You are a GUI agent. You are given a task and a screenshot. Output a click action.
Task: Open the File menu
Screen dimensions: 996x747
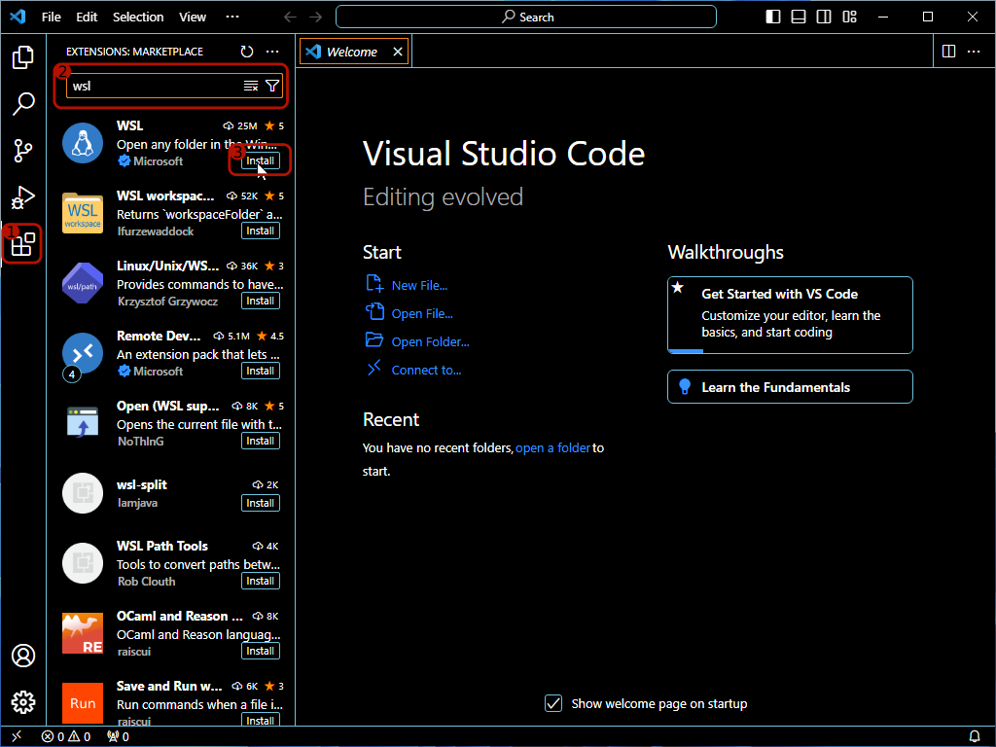pos(51,17)
